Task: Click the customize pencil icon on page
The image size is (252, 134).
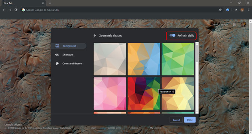Action: (243, 128)
